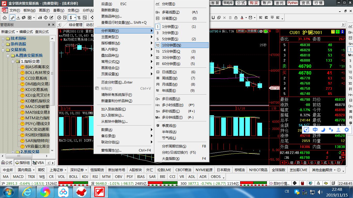Click the MACD indicator button
This screenshot has height=198, width=353.
click(x=18, y=177)
